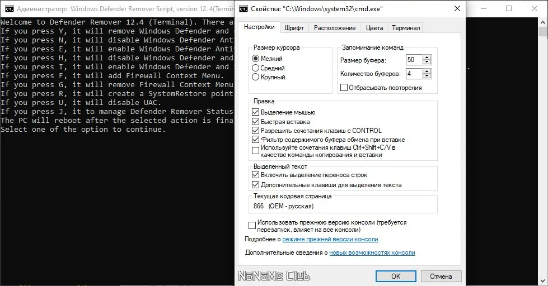The image size is (548, 286).
Task: Click the console vertical scrollbar thumb
Action: (x=543, y=31)
